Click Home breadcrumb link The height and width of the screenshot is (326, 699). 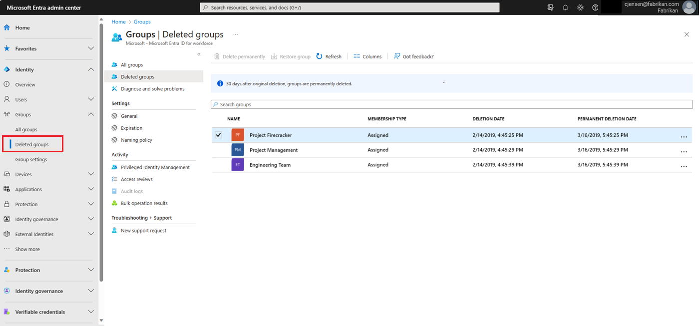point(118,22)
